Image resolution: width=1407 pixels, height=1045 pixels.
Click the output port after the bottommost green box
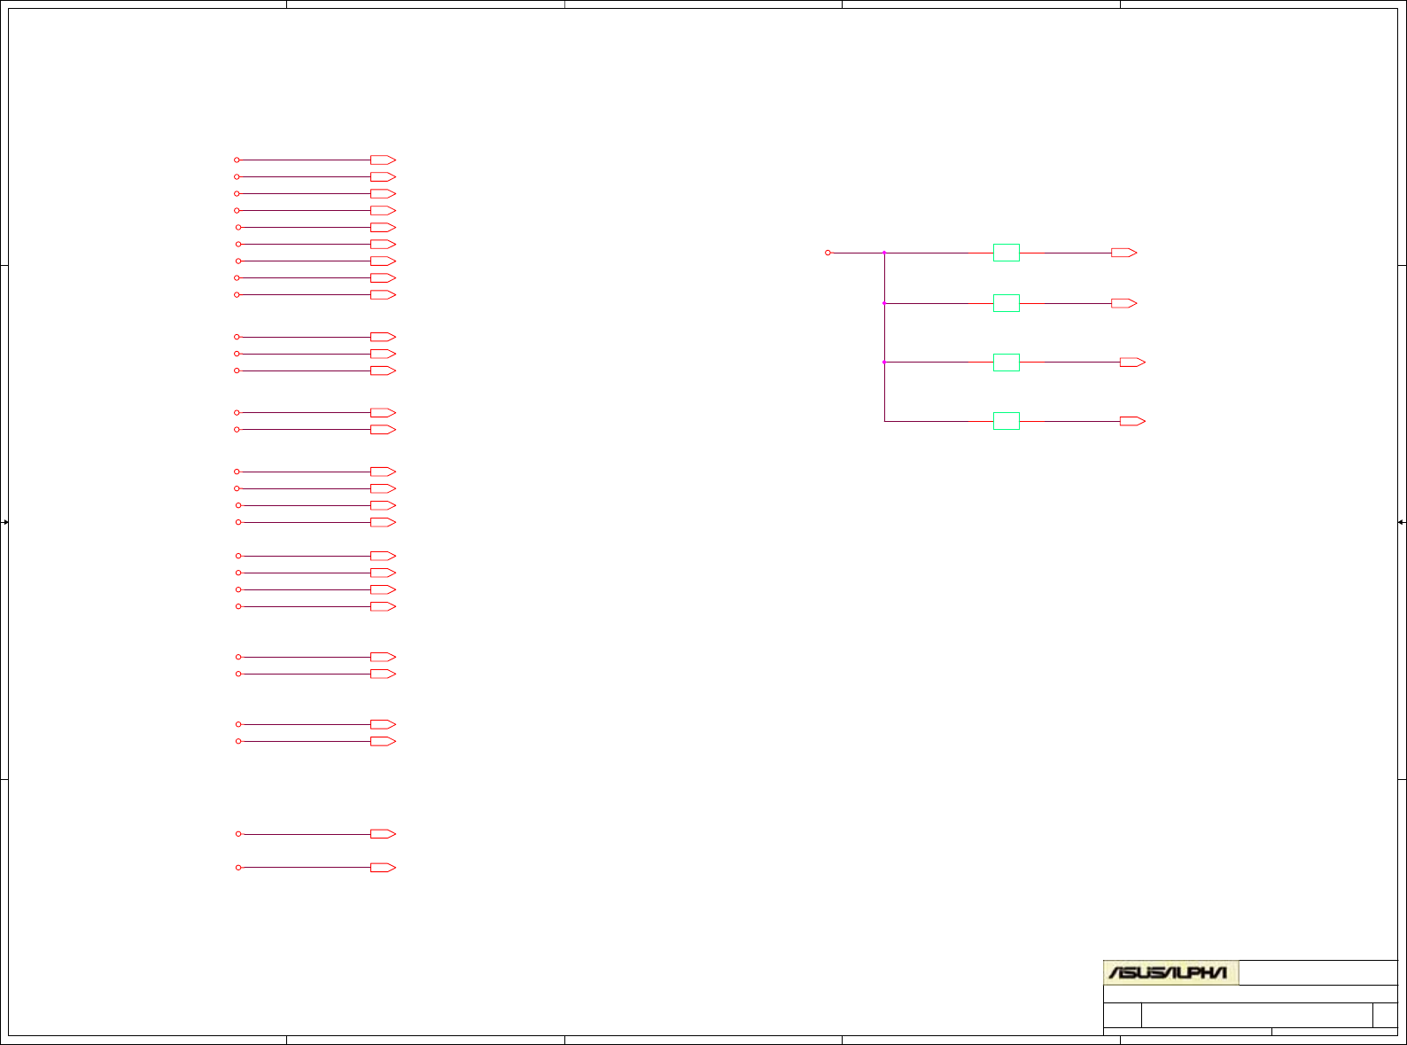pyautogui.click(x=1132, y=421)
